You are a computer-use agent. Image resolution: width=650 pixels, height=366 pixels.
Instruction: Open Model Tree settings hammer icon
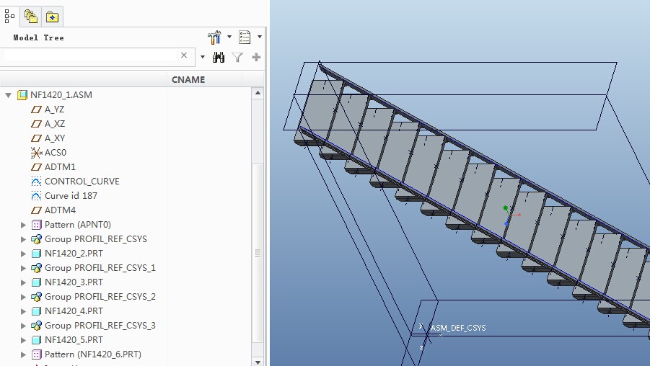pyautogui.click(x=214, y=37)
